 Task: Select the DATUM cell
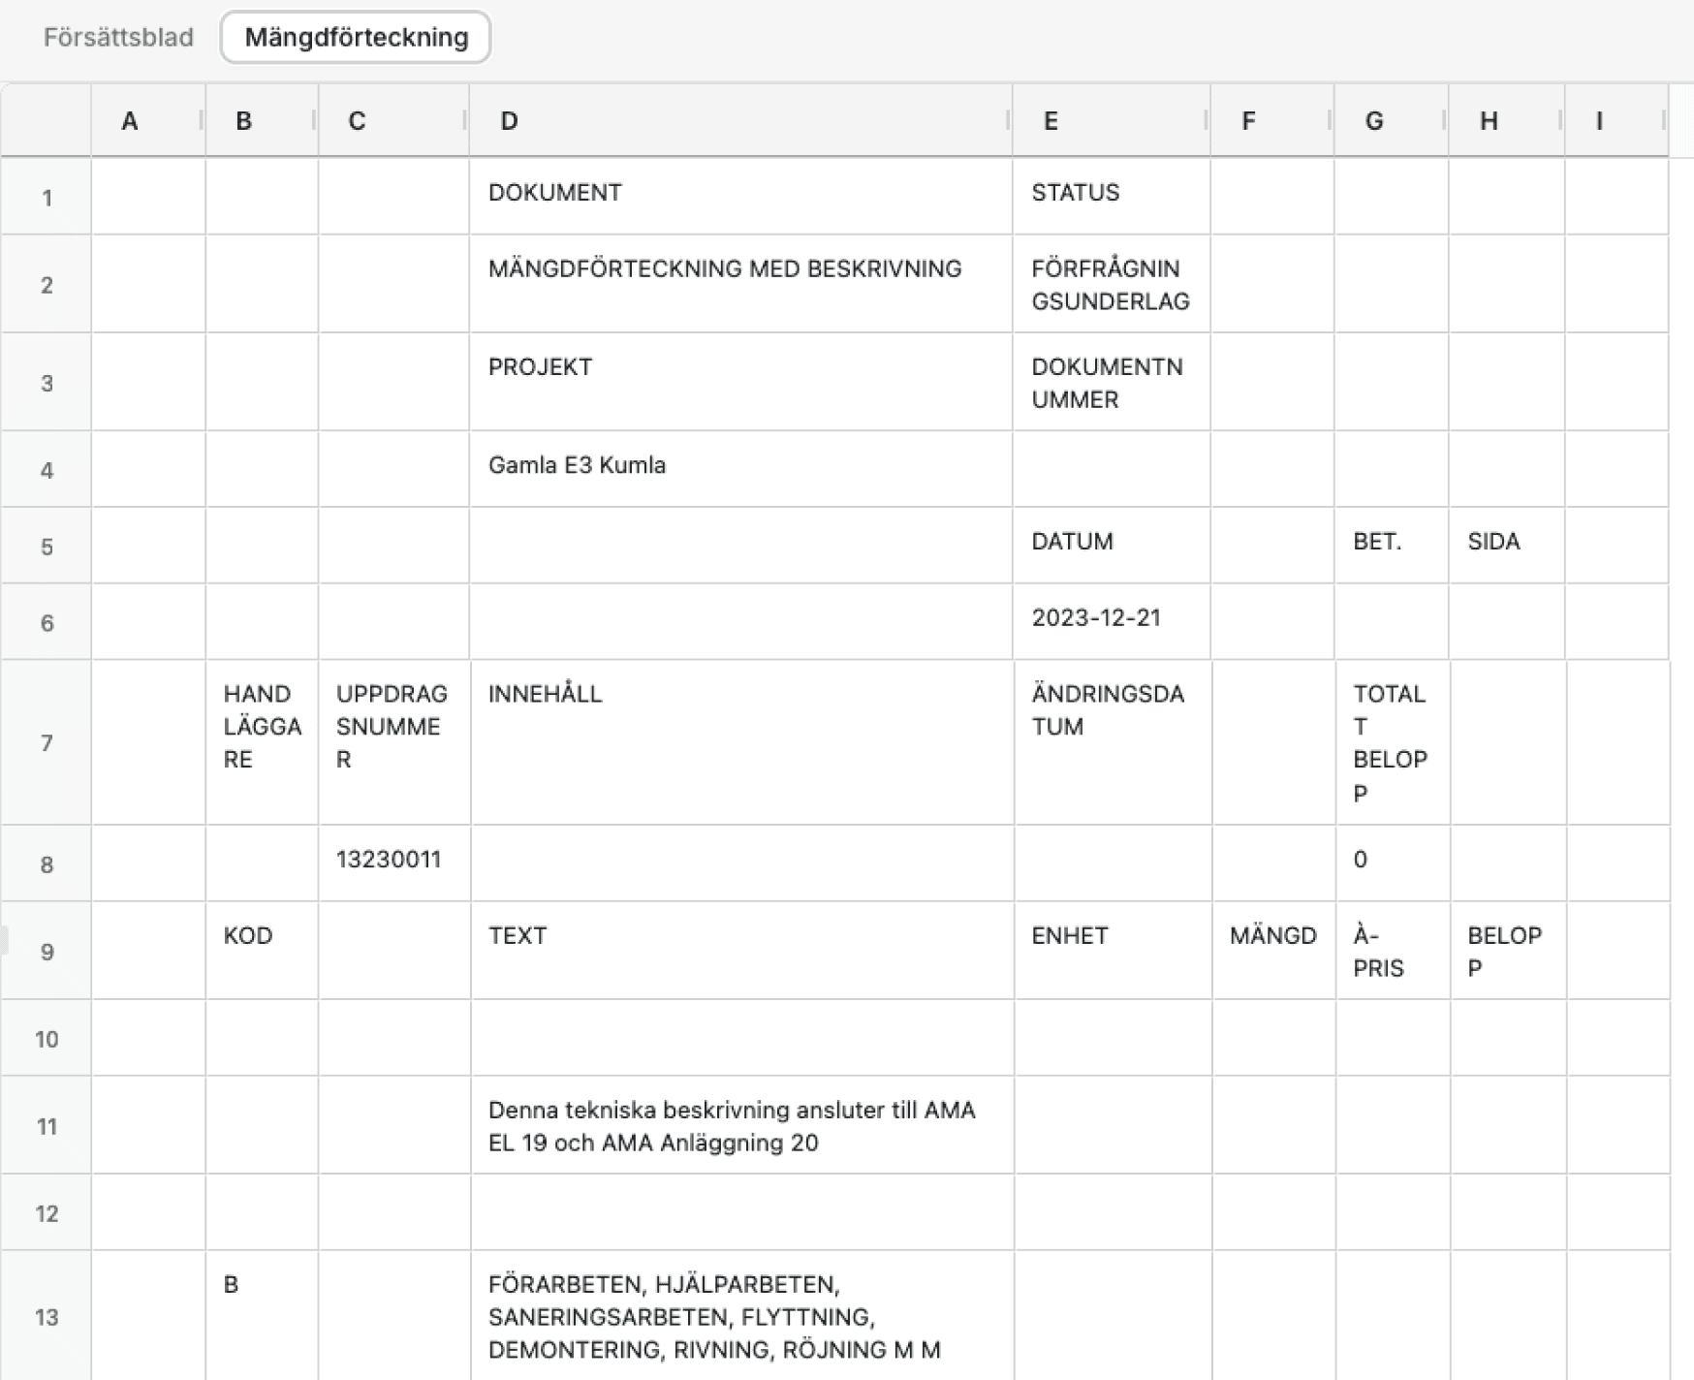point(1112,546)
